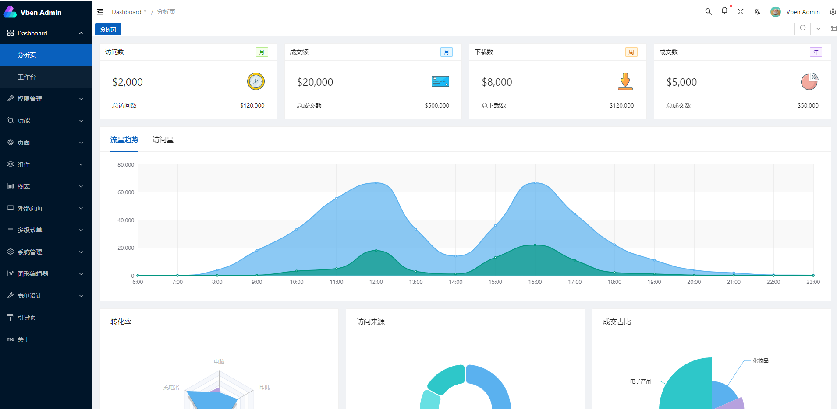Select 工作台 in the sidebar

[46, 77]
